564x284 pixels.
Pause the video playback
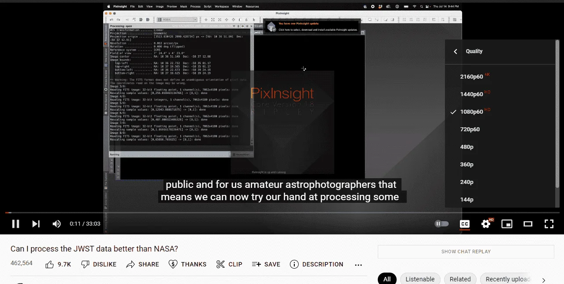coord(15,224)
